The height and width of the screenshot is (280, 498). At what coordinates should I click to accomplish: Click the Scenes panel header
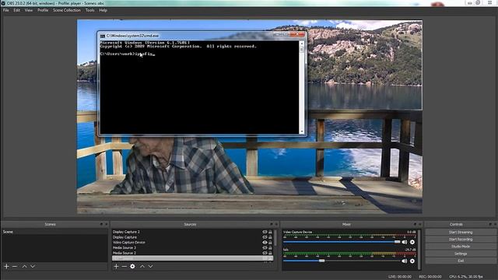(x=54, y=224)
